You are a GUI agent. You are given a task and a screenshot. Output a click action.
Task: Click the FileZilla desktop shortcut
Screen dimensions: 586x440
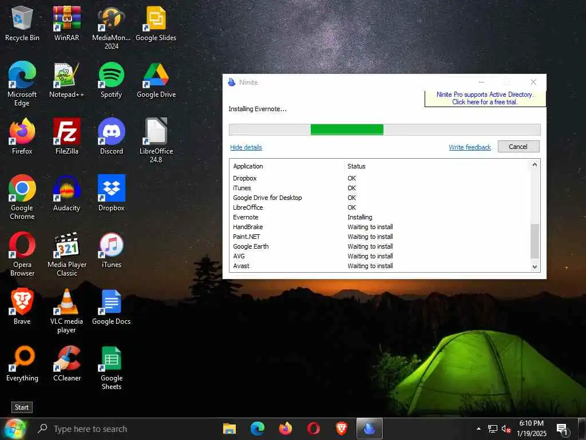pos(66,136)
